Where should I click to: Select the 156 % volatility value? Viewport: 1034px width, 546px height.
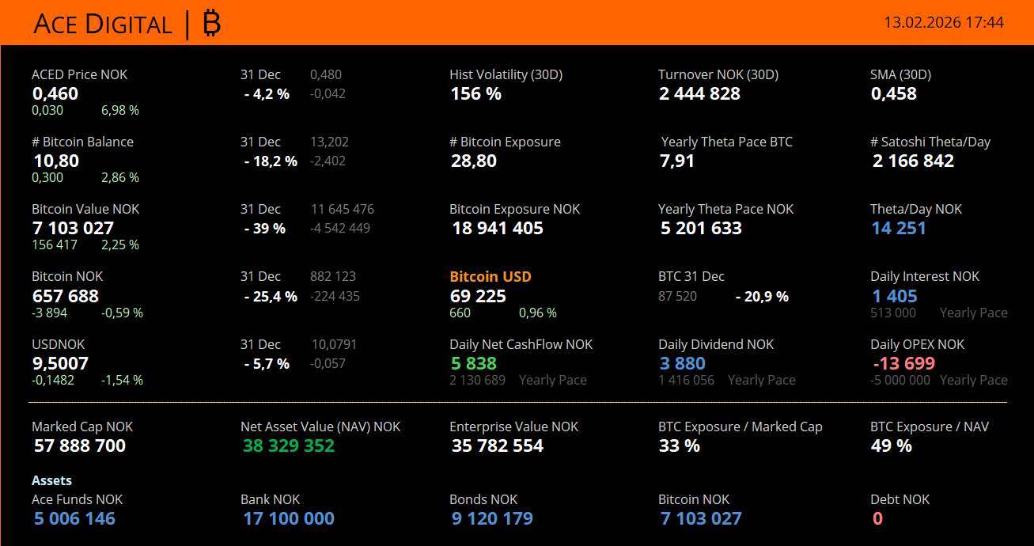[476, 93]
